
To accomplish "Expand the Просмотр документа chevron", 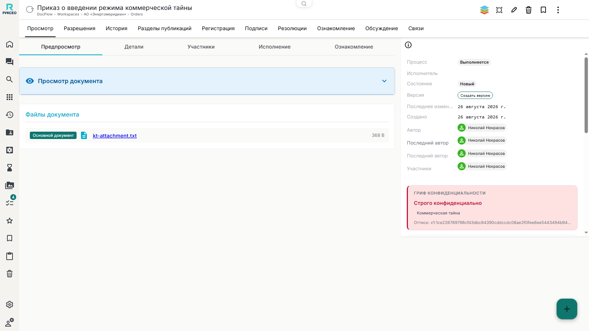I will (384, 81).
